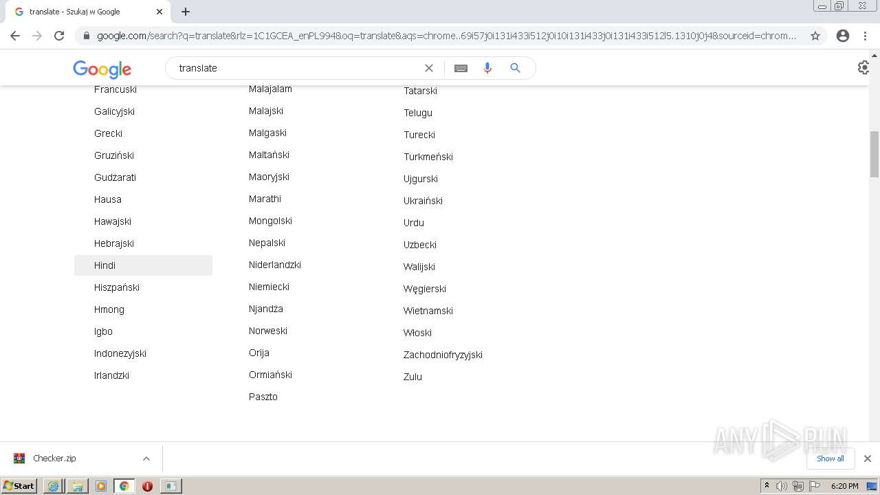This screenshot has width=880, height=495.
Task: Choose Igbo language
Action: coord(103,331)
